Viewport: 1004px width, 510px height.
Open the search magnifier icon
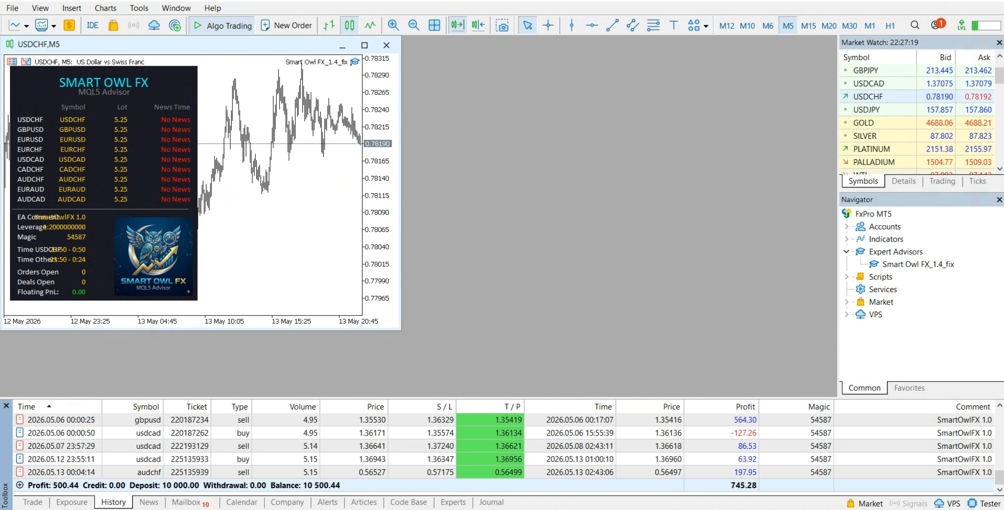pos(914,26)
